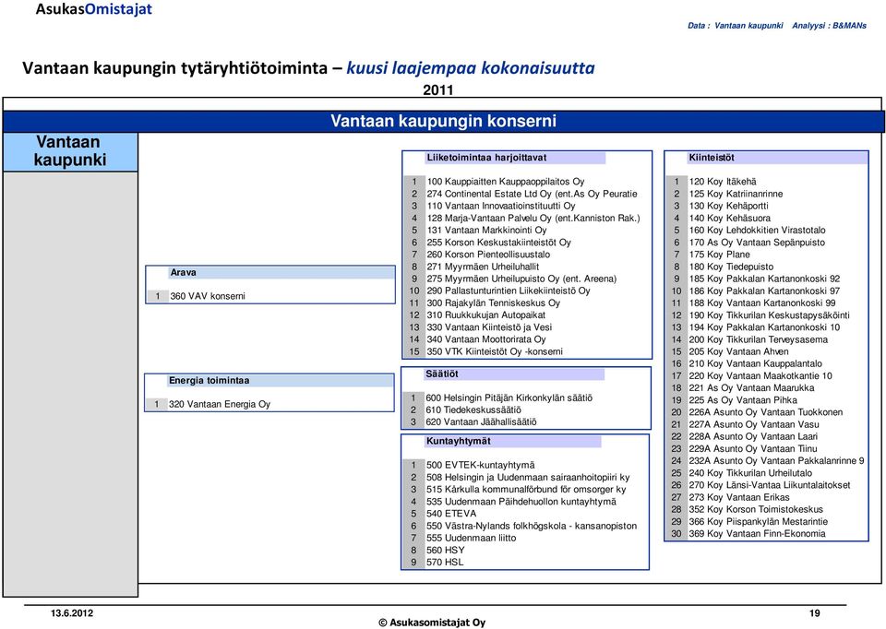Image resolution: width=886 pixels, height=629 pixels.
Task: Click '160 Koy Lehdokkitien Virastotalo'
Action: pos(757,231)
